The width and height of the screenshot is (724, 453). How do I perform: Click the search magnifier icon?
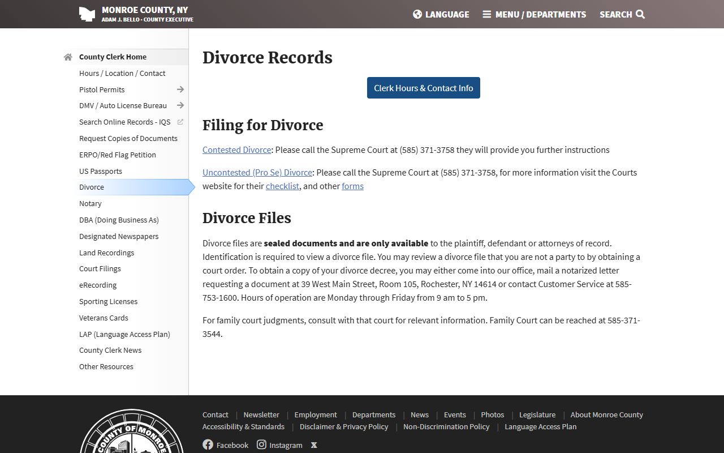point(640,14)
